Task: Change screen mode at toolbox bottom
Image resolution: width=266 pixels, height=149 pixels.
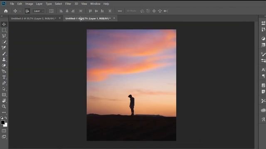Action: pos(4,137)
